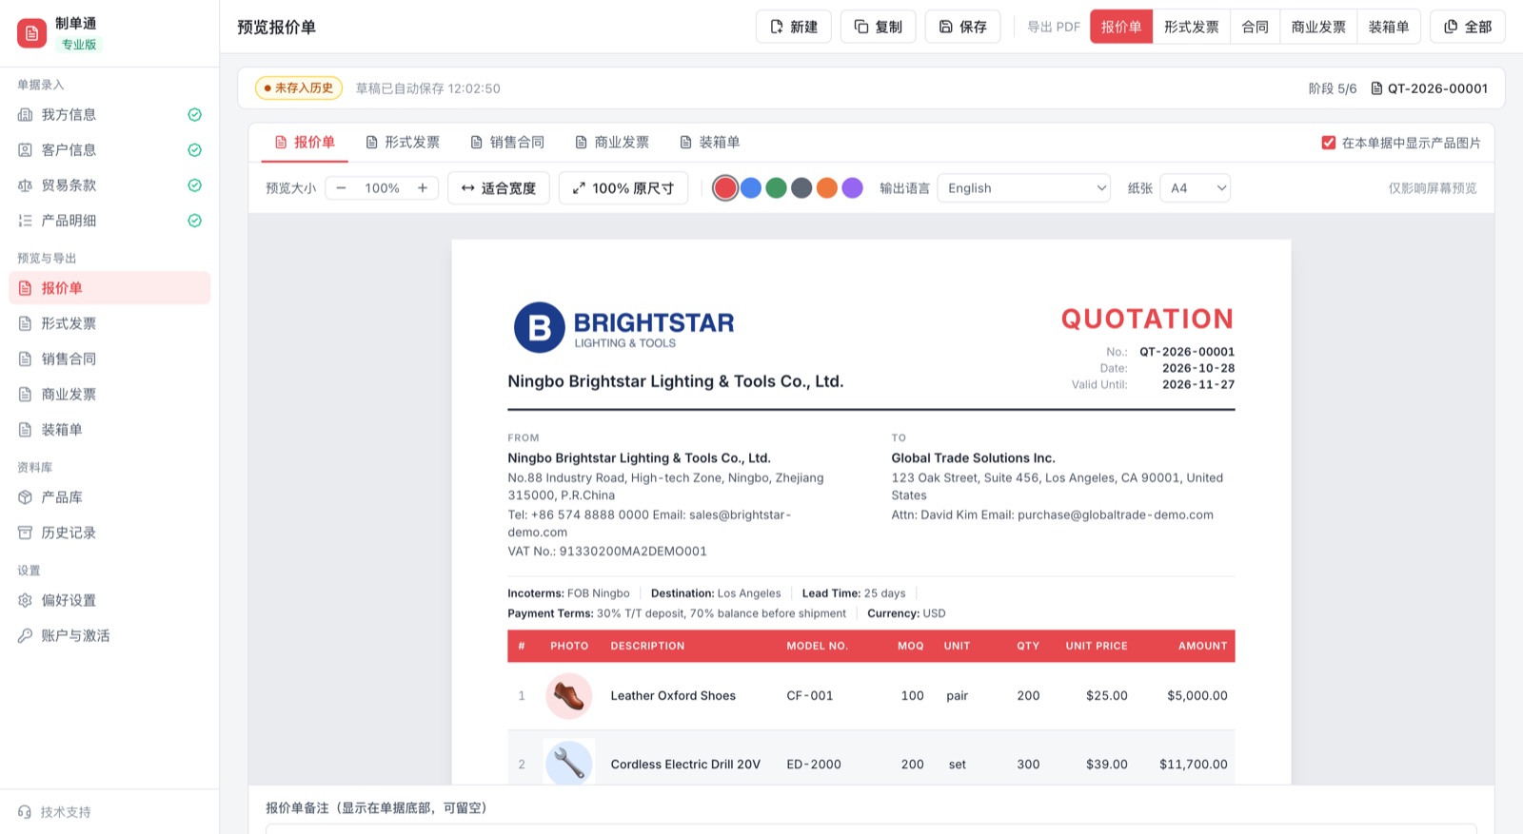Open the 产品库 library
This screenshot has width=1523, height=834.
[x=109, y=497]
